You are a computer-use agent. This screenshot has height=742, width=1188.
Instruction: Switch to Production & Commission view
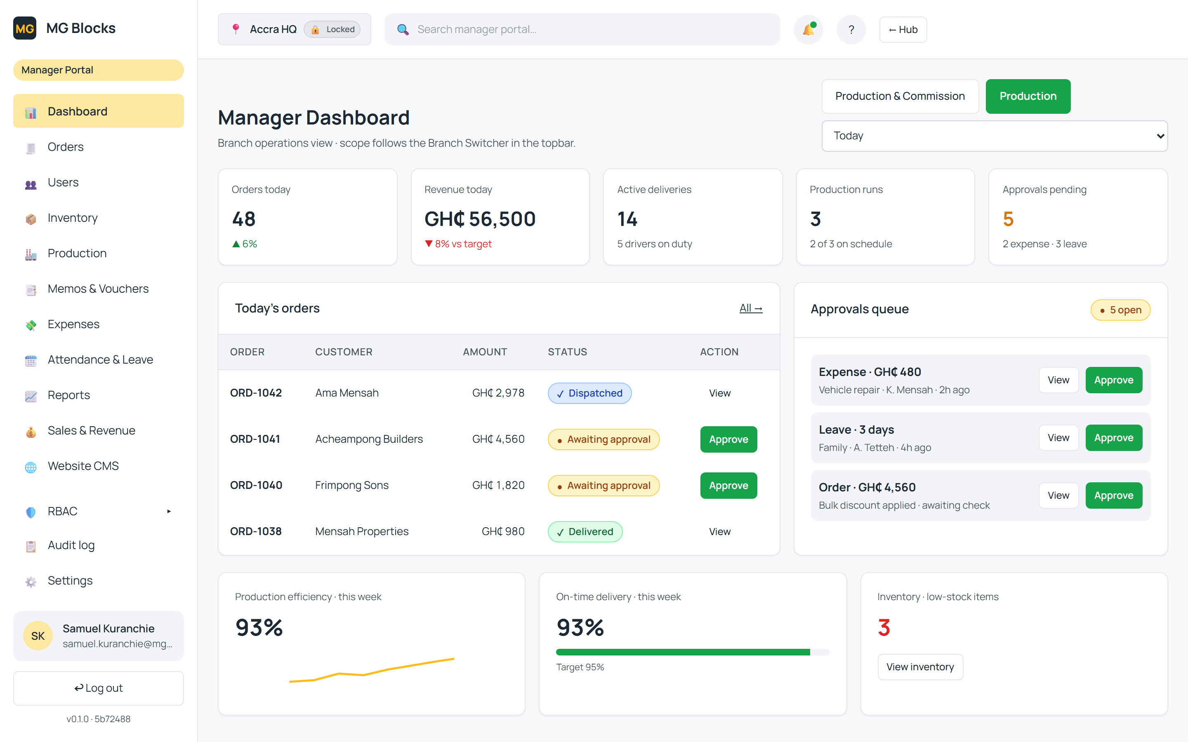click(900, 96)
